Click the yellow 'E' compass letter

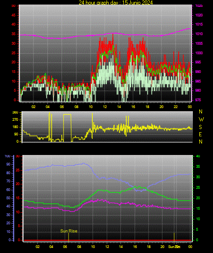[200, 134]
